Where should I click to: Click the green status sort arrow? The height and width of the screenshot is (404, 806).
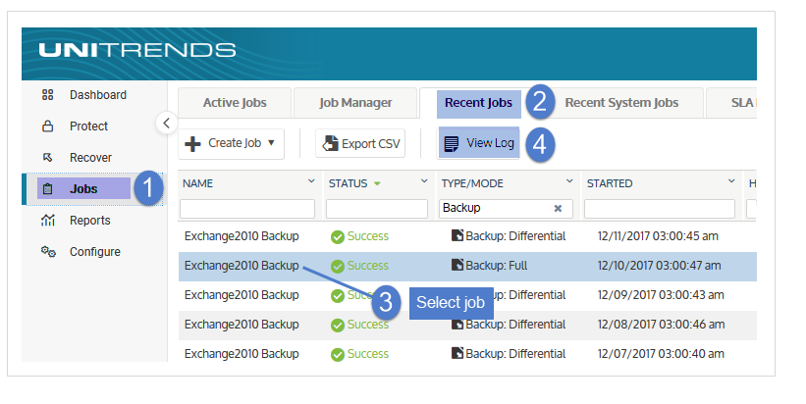(377, 183)
